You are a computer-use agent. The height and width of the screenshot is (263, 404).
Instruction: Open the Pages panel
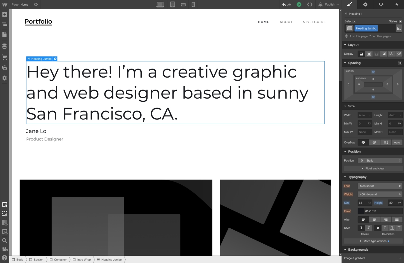(4, 35)
